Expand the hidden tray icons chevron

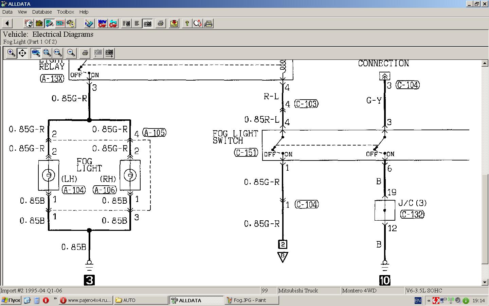(x=429, y=301)
